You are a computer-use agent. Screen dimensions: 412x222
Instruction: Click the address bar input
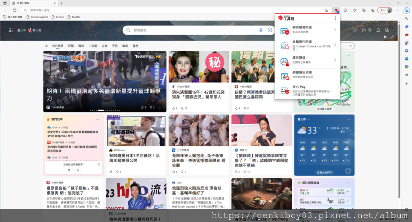(x=173, y=10)
